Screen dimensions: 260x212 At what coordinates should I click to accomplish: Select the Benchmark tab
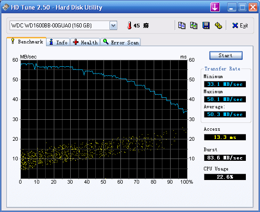(26, 42)
